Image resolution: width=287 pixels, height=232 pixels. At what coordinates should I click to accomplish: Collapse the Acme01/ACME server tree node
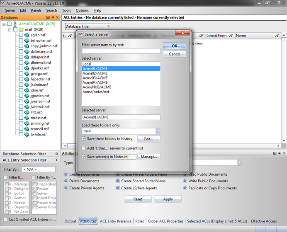4,24
